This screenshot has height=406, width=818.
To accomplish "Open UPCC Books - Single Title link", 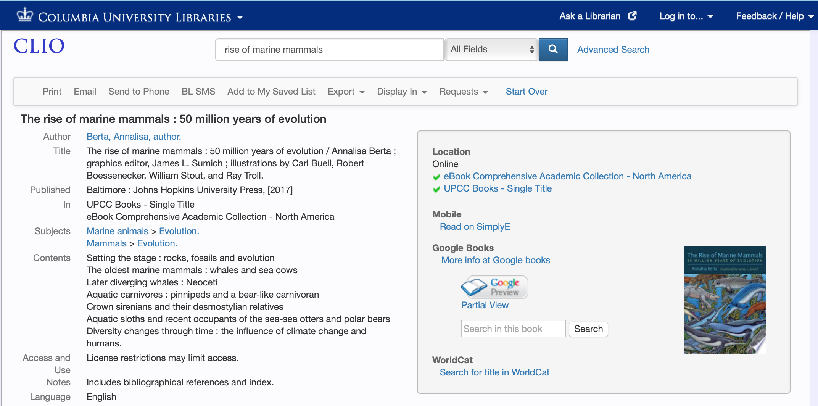I will pos(498,188).
